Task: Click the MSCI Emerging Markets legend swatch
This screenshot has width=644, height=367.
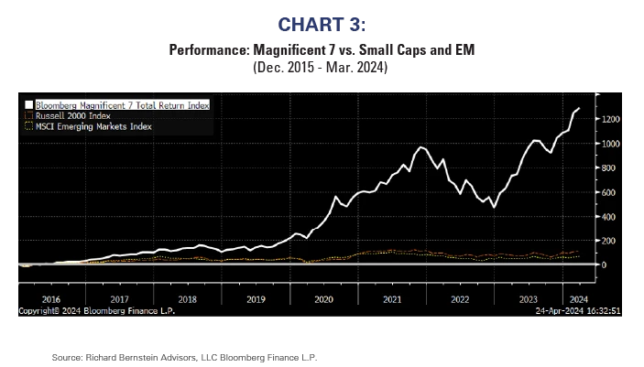Action: [x=29, y=126]
